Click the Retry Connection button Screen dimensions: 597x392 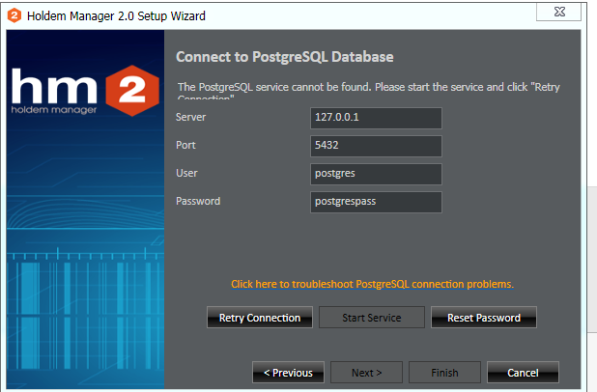[x=260, y=318]
